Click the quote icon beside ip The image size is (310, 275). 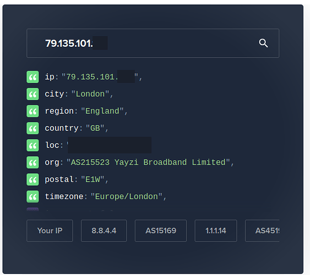point(32,77)
